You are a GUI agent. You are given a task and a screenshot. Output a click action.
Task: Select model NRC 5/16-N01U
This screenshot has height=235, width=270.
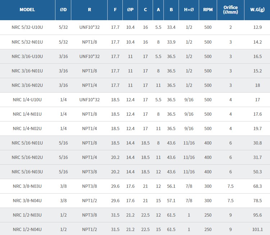27,143
